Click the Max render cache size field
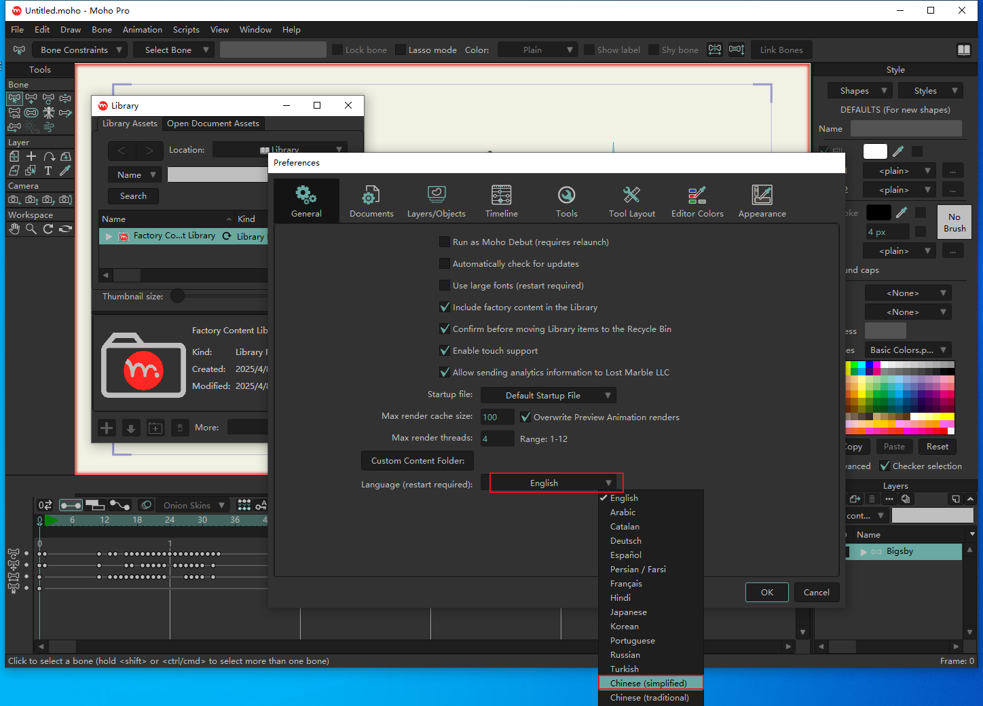This screenshot has height=706, width=983. tap(497, 417)
